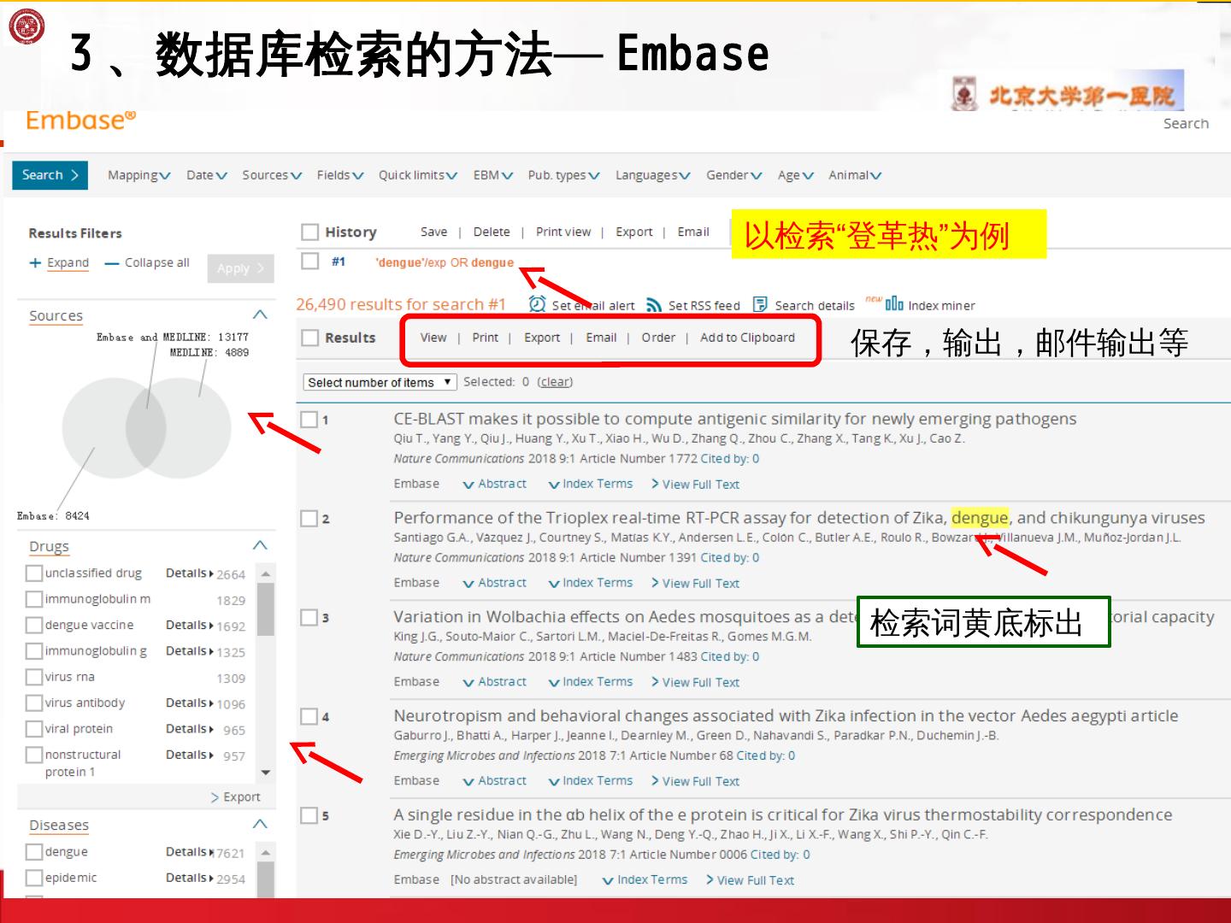Collapse the Sources filter section
This screenshot has width=1231, height=923.
pyautogui.click(x=261, y=315)
